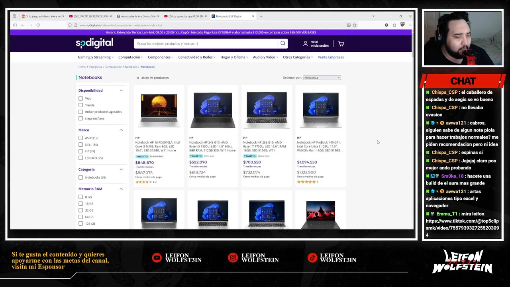The width and height of the screenshot is (510, 287).
Task: Click the TikTok icon for Leifon Wolfst3in
Action: tap(312, 258)
